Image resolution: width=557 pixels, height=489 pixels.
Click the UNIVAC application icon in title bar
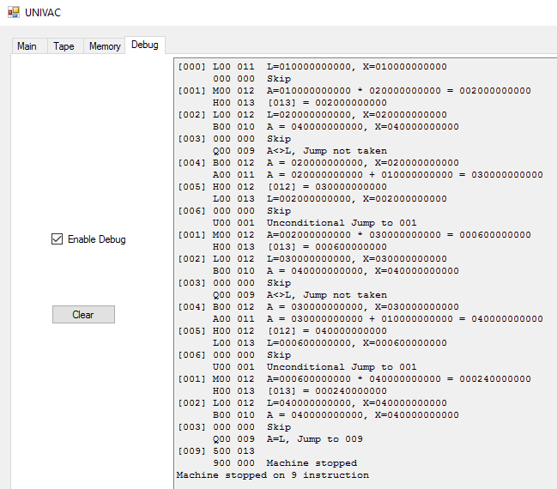click(13, 13)
